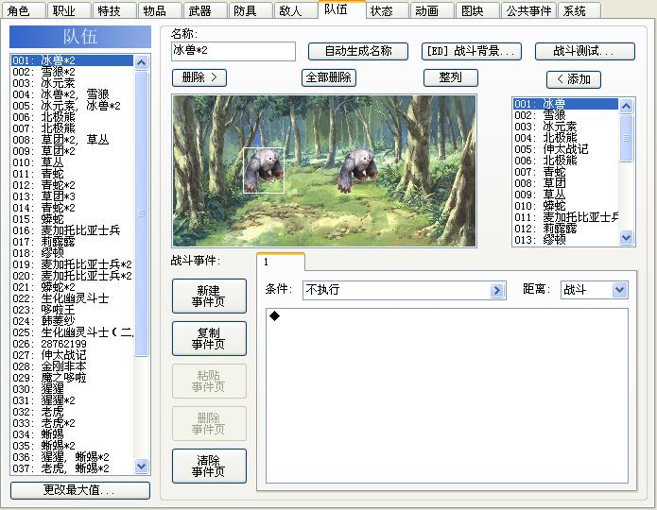This screenshot has height=510, width=657.
Task: Select the right ice beast sprite
Action: pyautogui.click(x=358, y=170)
